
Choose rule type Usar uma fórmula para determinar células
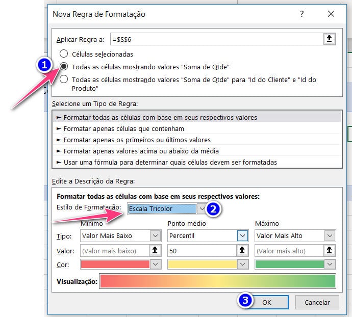pos(197,162)
